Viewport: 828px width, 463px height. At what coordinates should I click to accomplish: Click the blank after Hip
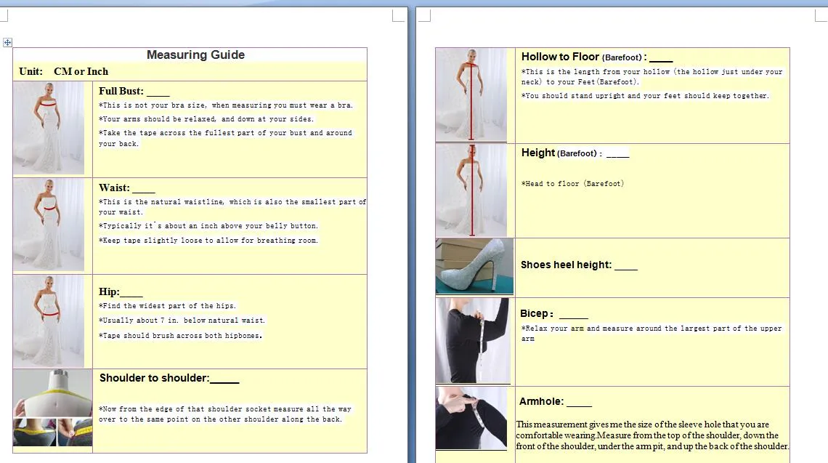(131, 293)
